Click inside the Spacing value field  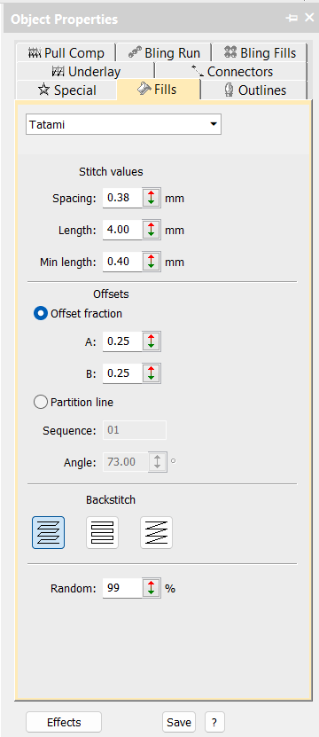click(122, 198)
